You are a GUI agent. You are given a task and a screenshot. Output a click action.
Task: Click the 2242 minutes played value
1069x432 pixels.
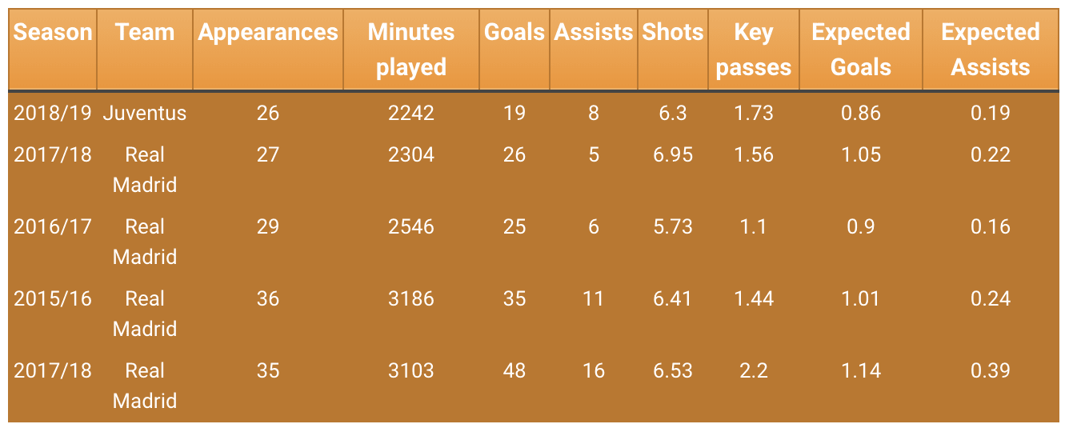pyautogui.click(x=411, y=113)
